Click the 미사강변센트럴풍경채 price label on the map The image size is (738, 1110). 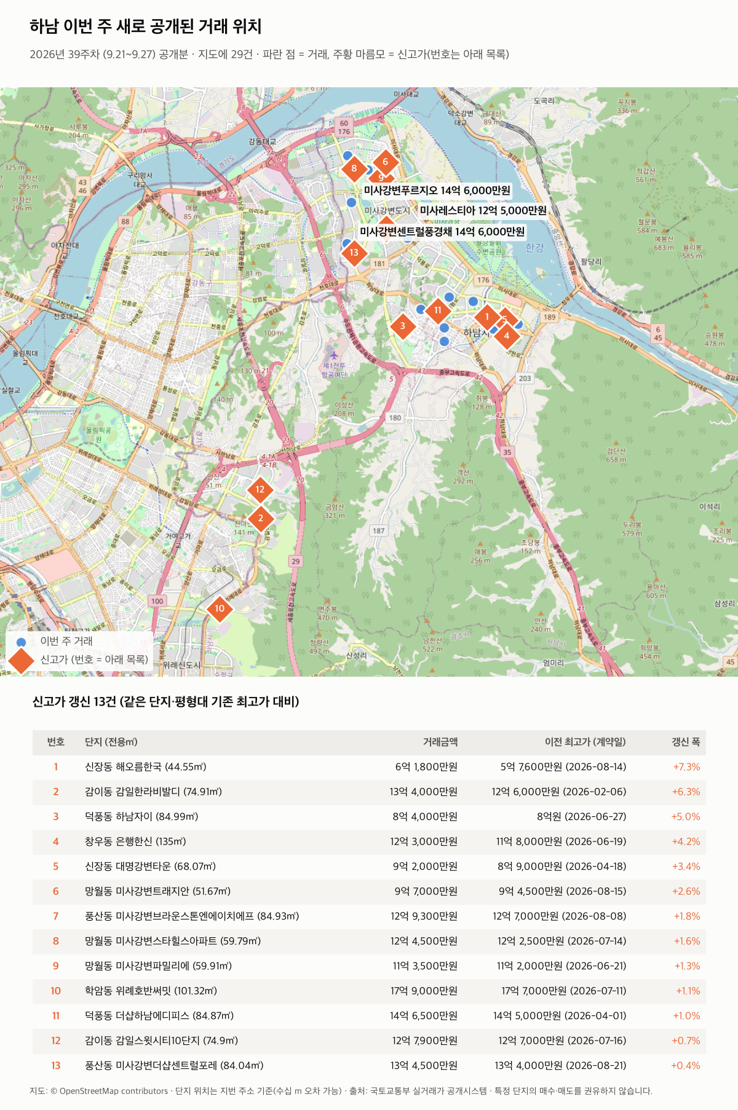click(442, 232)
